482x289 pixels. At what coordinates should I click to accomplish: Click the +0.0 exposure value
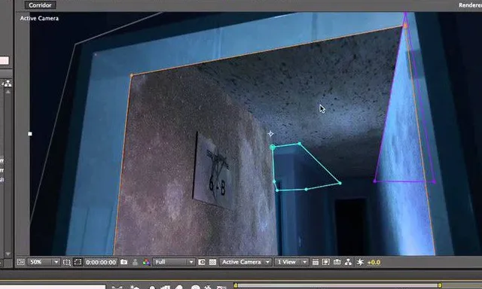coord(374,262)
